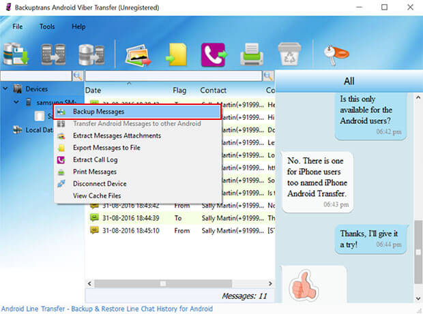Click the chat panel scroll down arrow
Viewport: 423px width, 314px height.
418,298
